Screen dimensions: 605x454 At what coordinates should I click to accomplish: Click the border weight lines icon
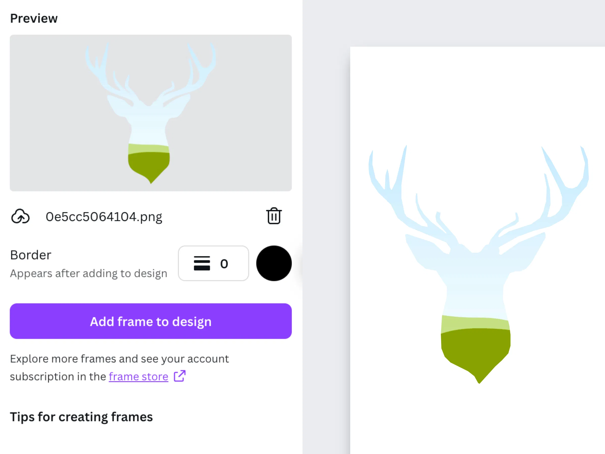pos(202,263)
